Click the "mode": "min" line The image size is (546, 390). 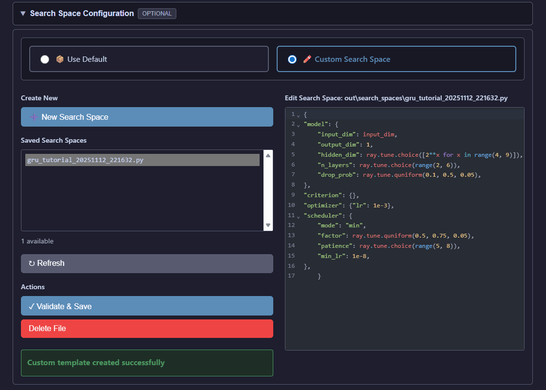(341, 225)
